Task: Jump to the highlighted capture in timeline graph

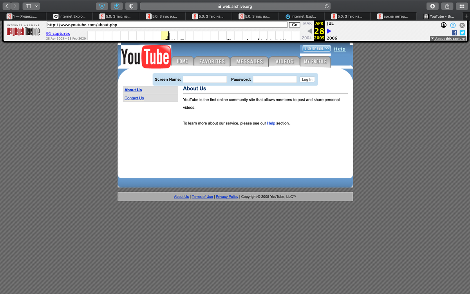Action: tap(165, 36)
